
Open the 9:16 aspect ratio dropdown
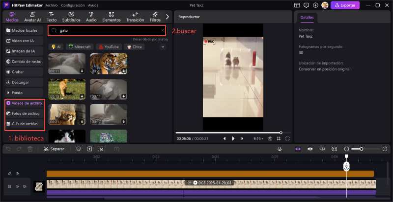pos(258,138)
